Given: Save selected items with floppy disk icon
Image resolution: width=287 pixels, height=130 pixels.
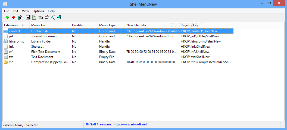Looking at the screenshot, I should (x=28, y=18).
